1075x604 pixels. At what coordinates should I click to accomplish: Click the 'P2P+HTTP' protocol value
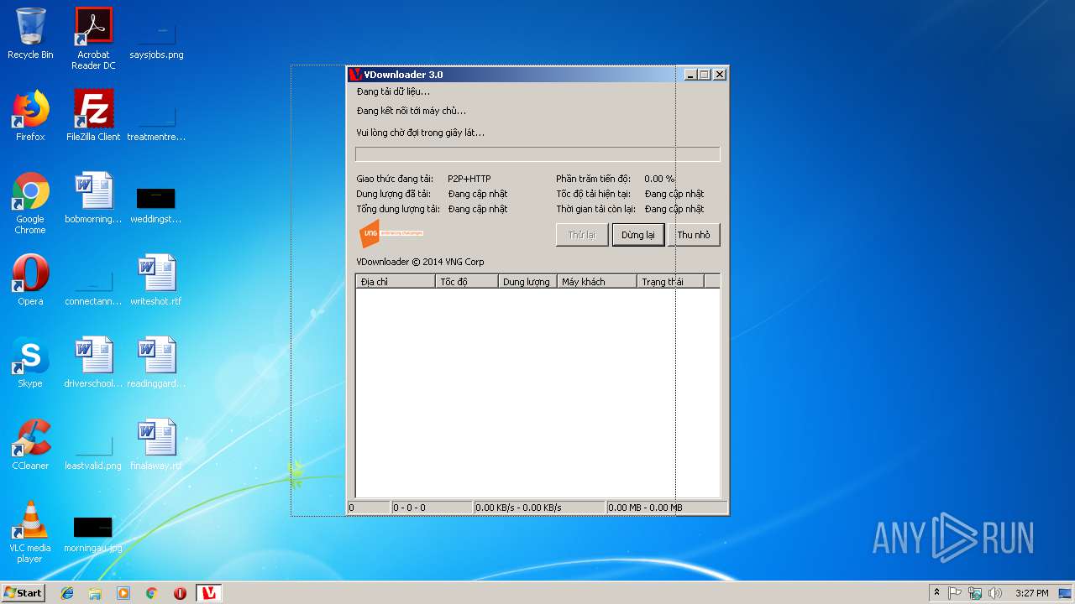[x=469, y=179]
